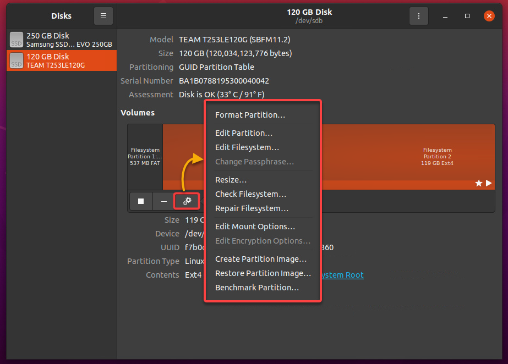Select Partition 2 119 GB Ext4 volume

pyautogui.click(x=437, y=157)
